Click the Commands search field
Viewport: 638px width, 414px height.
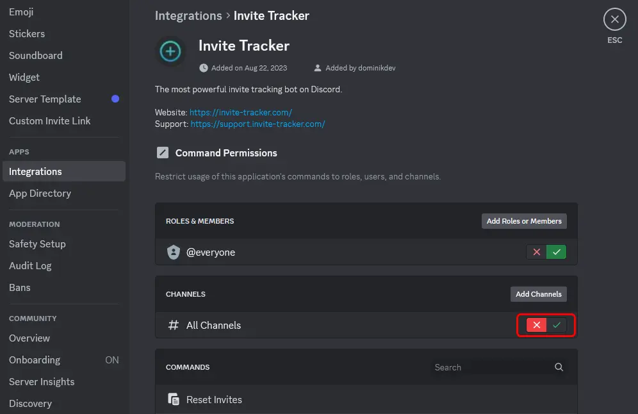pyautogui.click(x=498, y=367)
